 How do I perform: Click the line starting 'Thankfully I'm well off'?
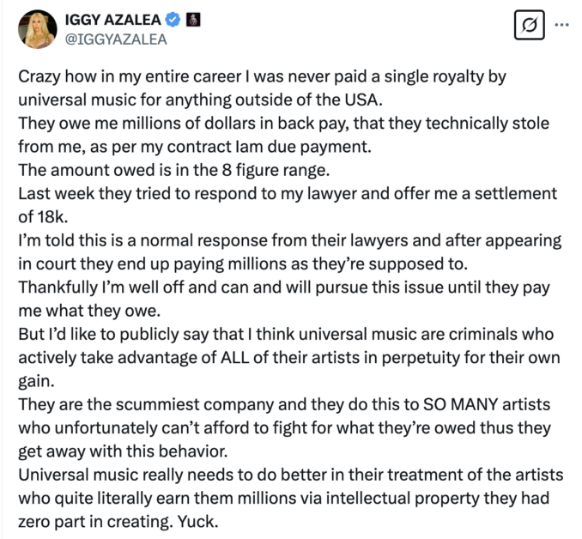tap(284, 288)
